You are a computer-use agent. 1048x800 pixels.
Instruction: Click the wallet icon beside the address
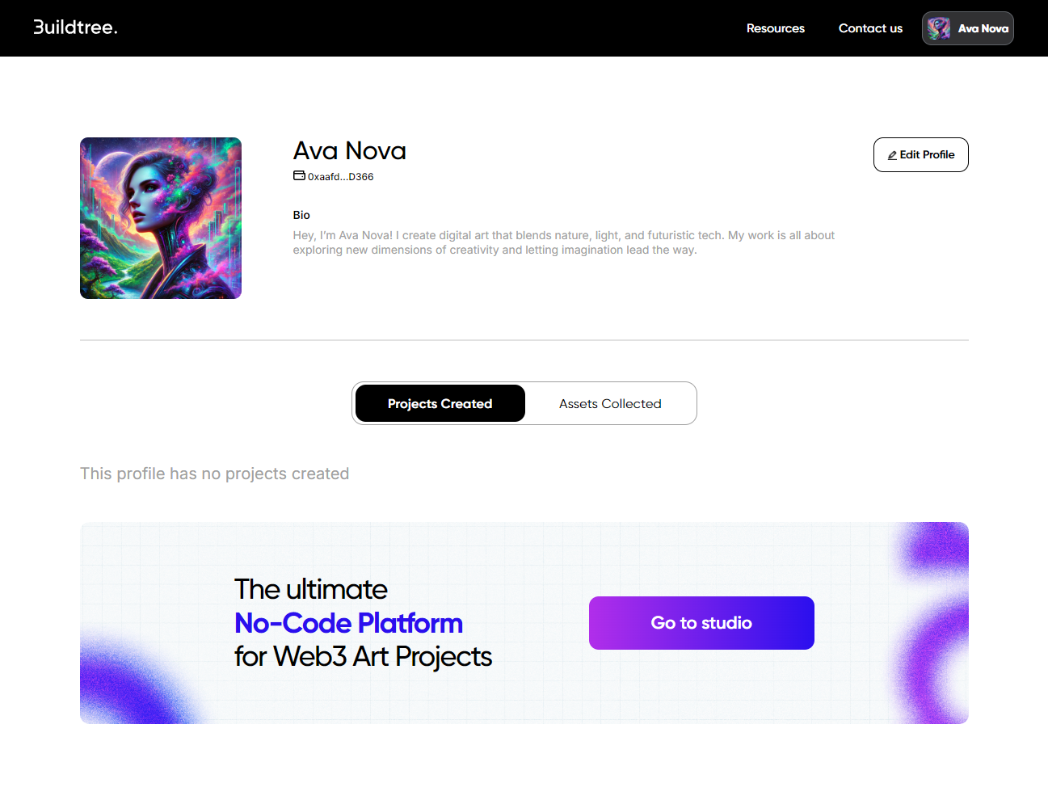299,176
